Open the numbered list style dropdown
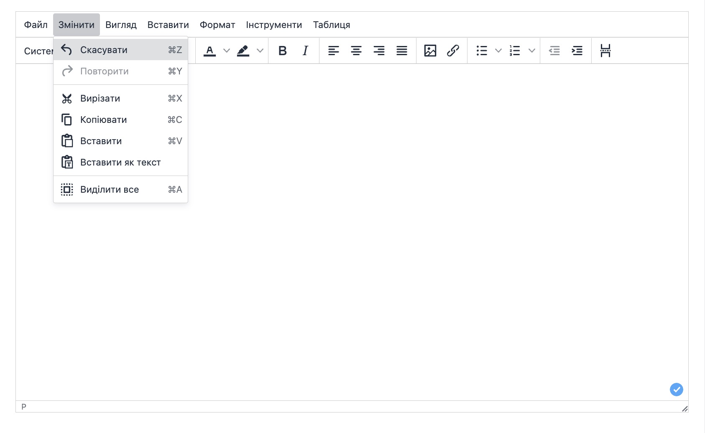 (x=531, y=51)
